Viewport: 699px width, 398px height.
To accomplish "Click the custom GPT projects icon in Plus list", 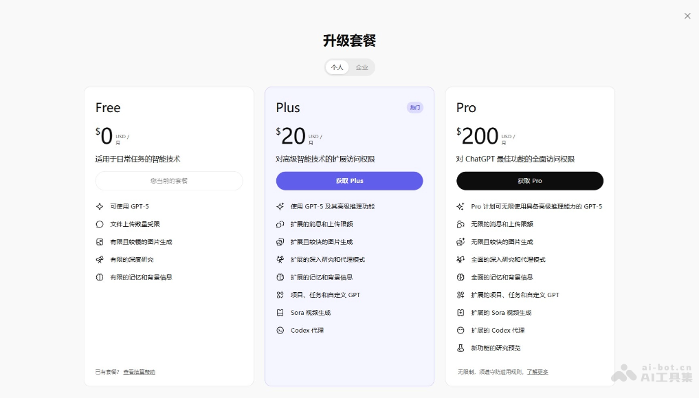I will [280, 294].
